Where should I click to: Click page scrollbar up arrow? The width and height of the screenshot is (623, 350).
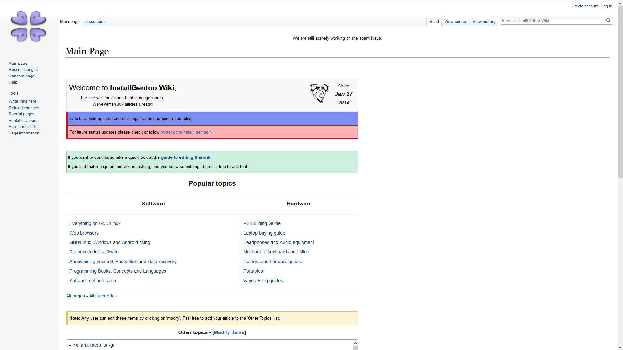coord(620,3)
